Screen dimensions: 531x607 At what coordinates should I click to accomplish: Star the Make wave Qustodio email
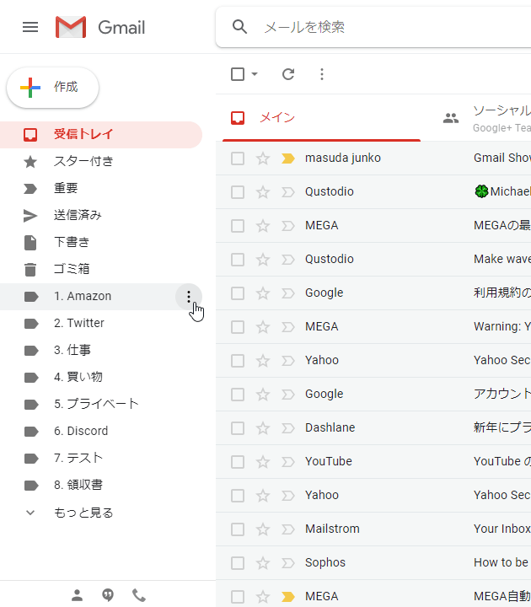pyautogui.click(x=263, y=260)
